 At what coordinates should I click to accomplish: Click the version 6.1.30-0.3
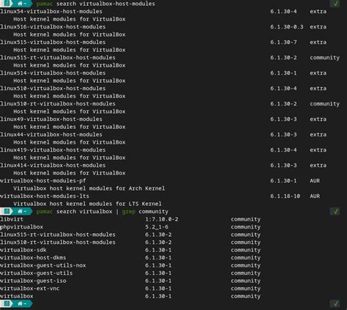point(287,27)
